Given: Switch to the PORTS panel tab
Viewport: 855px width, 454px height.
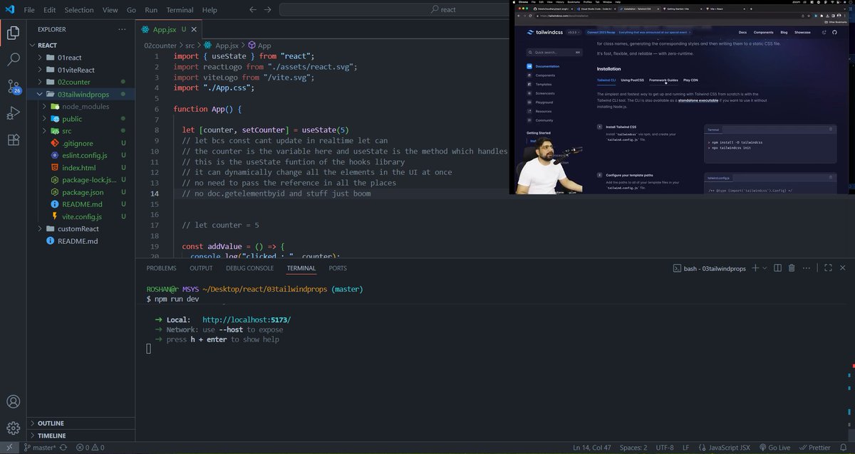Looking at the screenshot, I should (x=338, y=268).
